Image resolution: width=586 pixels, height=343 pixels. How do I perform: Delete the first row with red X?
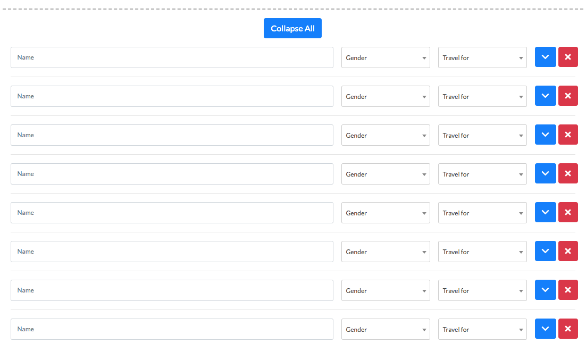coord(568,57)
